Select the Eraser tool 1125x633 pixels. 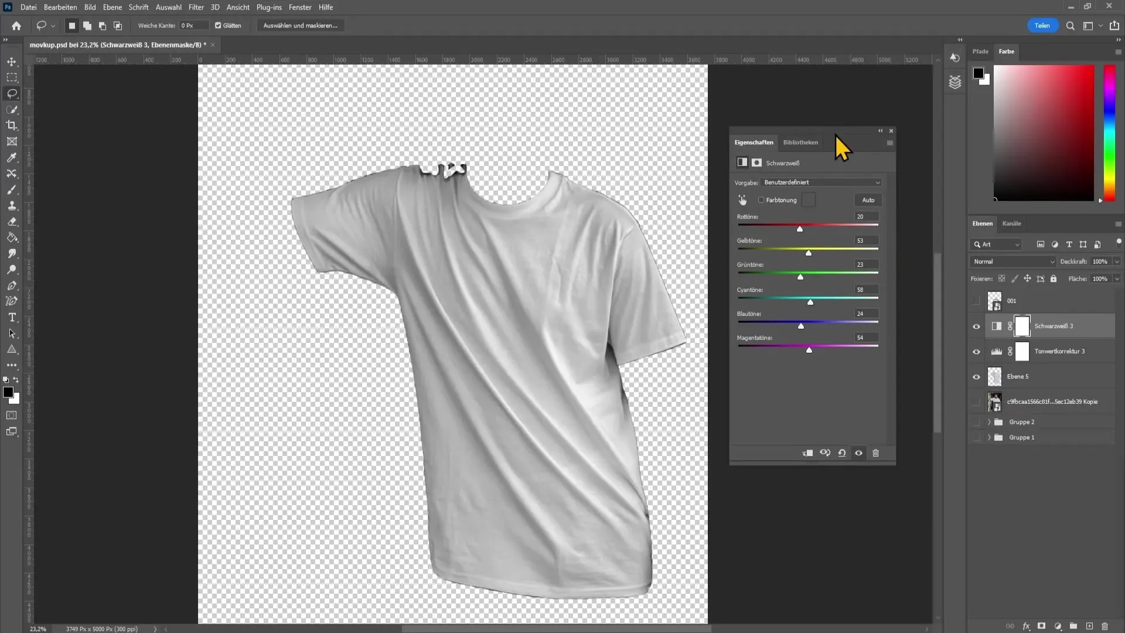coord(12,222)
